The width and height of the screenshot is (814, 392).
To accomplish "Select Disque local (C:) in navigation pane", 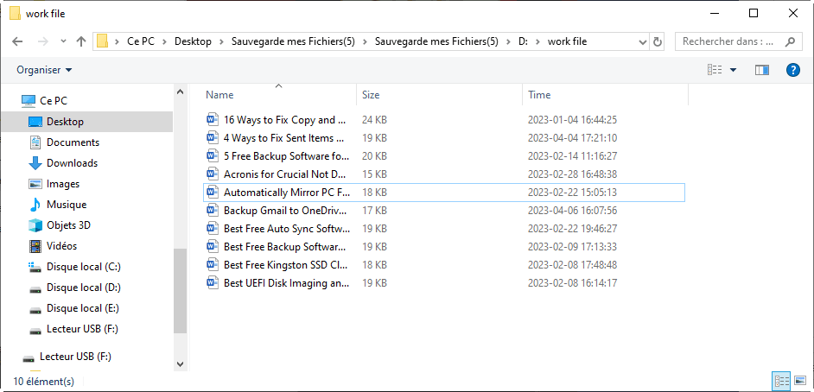I will (83, 267).
